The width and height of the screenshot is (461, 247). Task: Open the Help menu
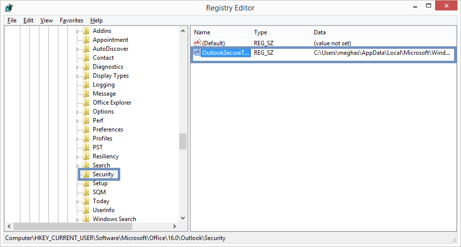(96, 20)
